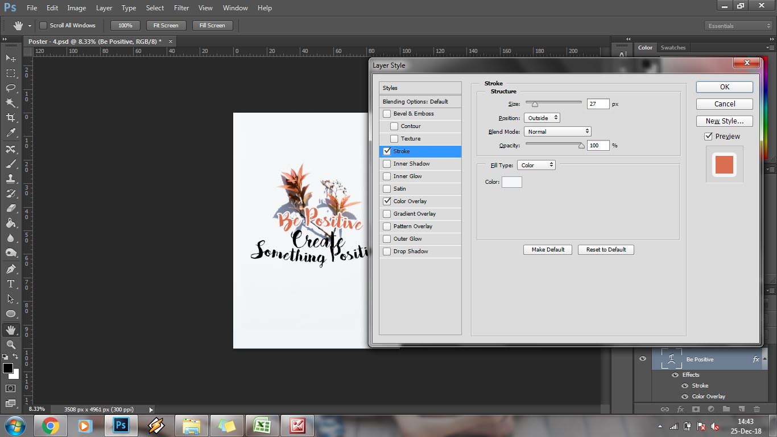Open Google Chrome from the taskbar

click(x=50, y=426)
